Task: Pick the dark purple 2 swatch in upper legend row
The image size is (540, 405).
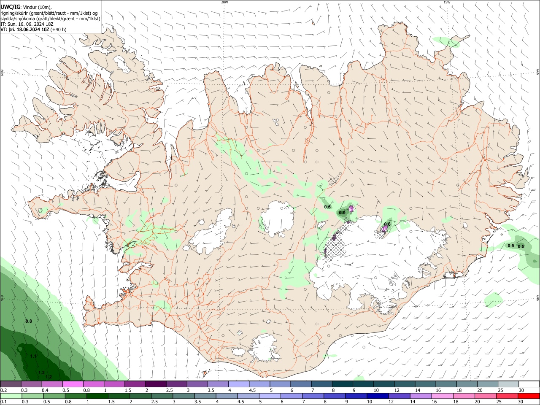Action: click(x=155, y=384)
